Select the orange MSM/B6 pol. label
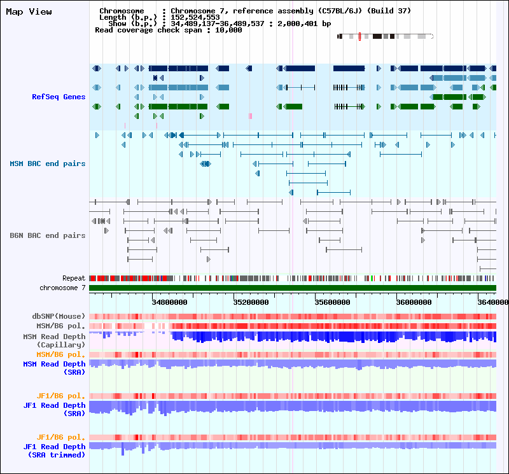This screenshot has width=509, height=474. tap(60, 354)
